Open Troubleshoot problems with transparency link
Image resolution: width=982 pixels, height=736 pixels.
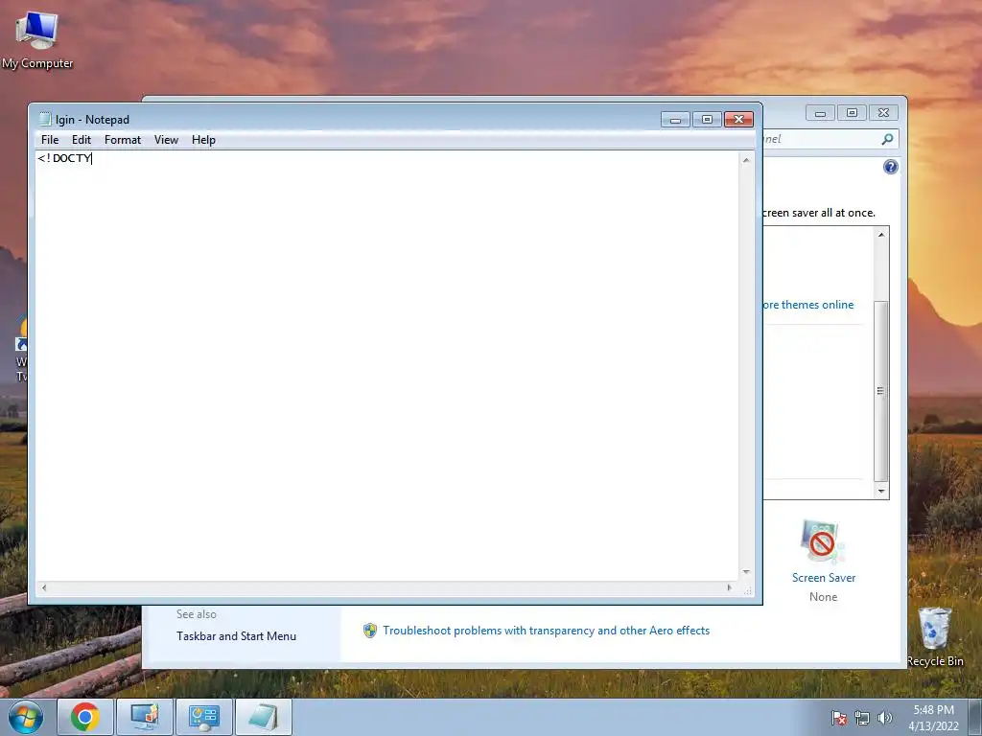pyautogui.click(x=546, y=631)
